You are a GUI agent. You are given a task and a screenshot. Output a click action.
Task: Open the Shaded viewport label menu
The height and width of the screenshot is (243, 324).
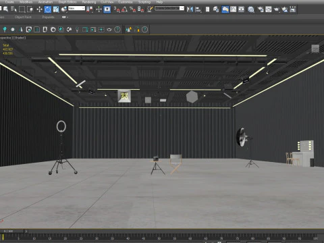[20, 38]
